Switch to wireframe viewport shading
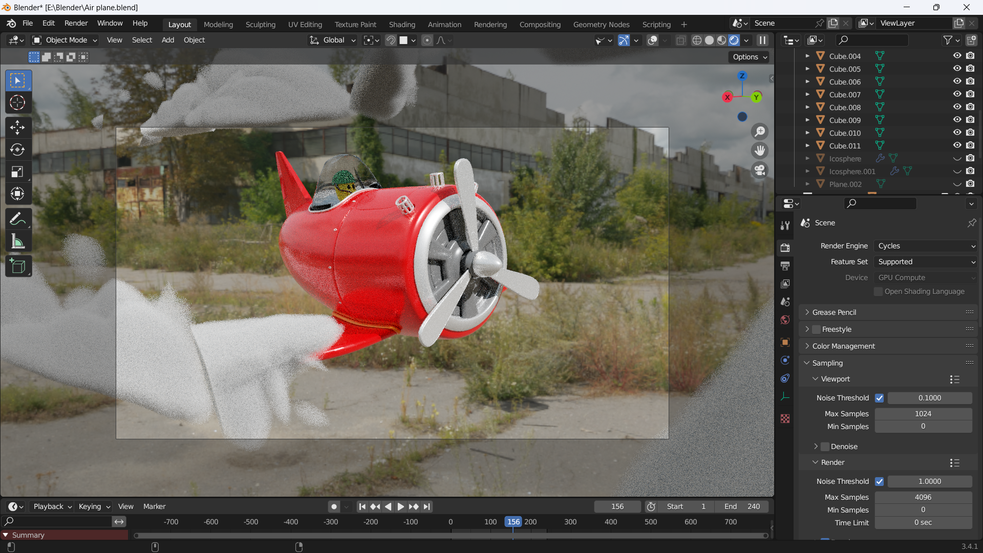 coord(697,40)
